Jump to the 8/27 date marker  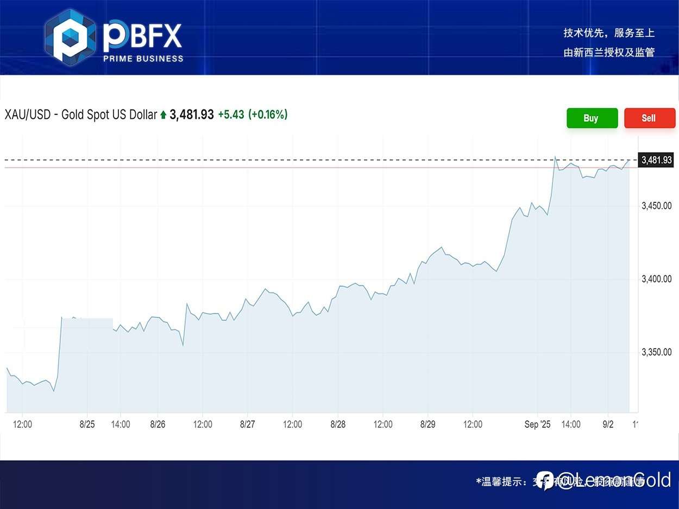click(247, 424)
